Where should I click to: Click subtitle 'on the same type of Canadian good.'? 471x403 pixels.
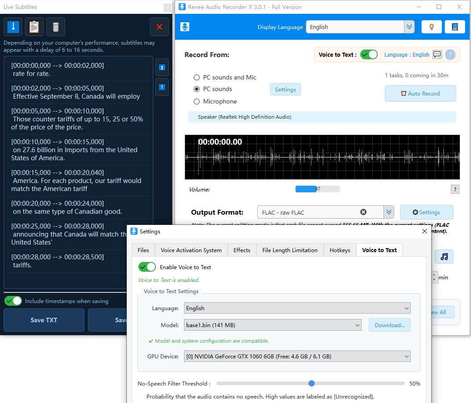[67, 212]
